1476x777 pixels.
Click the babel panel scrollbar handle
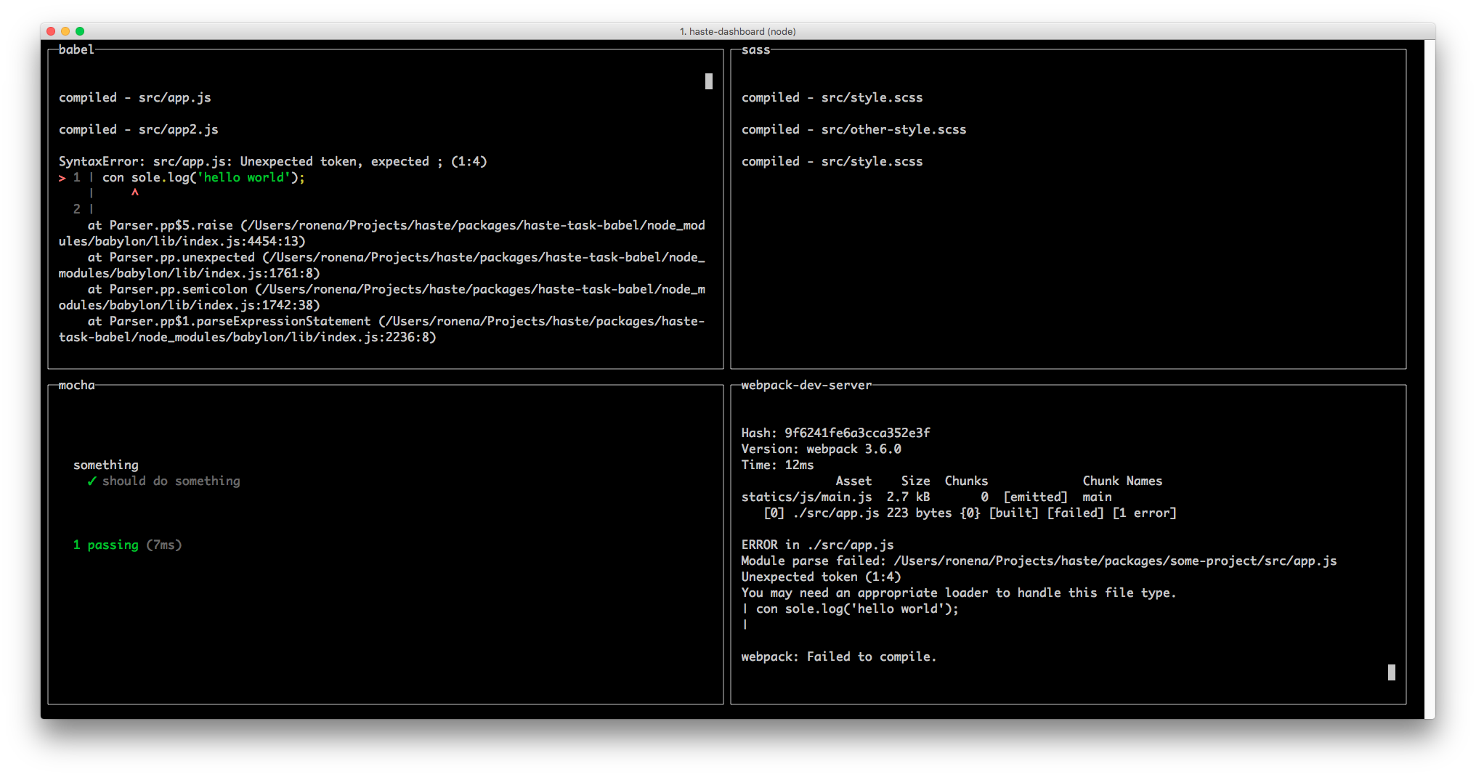click(709, 81)
